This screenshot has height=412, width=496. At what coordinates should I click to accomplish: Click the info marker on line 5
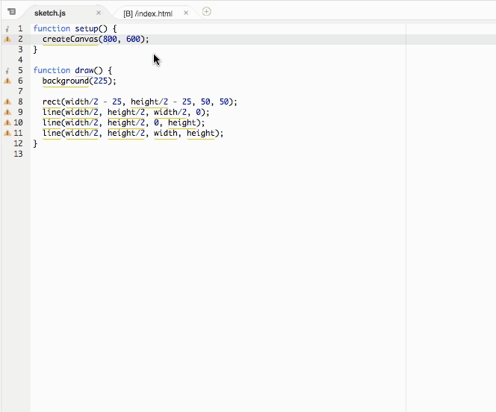(7, 71)
